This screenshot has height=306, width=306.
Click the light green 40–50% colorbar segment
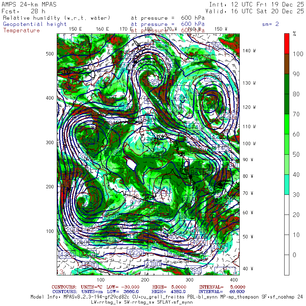287,164
